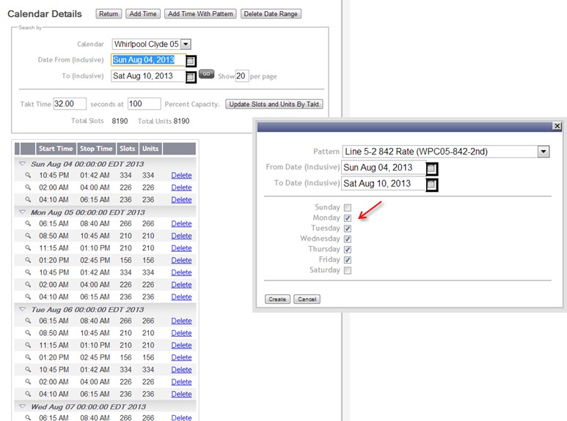The width and height of the screenshot is (567, 421).
Task: Click magnifier on Tuesday 01:20 PM row
Action: pyautogui.click(x=28, y=357)
